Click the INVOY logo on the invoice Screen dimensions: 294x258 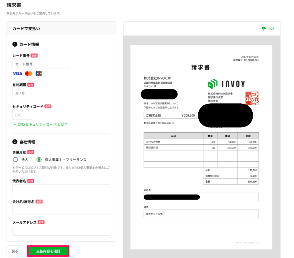point(226,84)
